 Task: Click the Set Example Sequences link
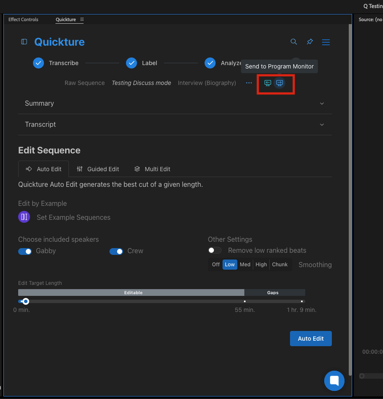[74, 217]
